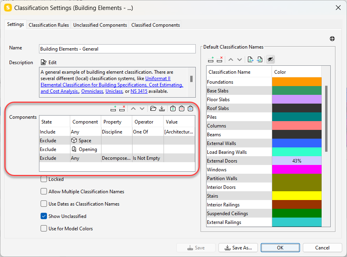Select the Suspended Ceilings row
The height and width of the screenshot is (257, 347).
pos(264,213)
